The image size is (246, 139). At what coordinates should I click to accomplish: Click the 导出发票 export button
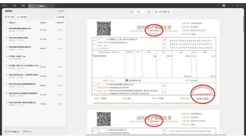coord(22,17)
